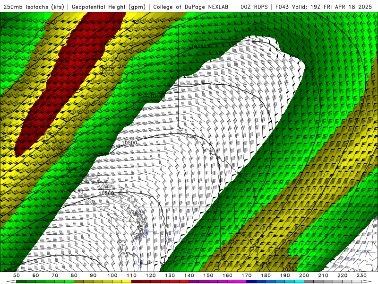Click the 10320 height contour label
378x284 pixels.
(106, 69)
